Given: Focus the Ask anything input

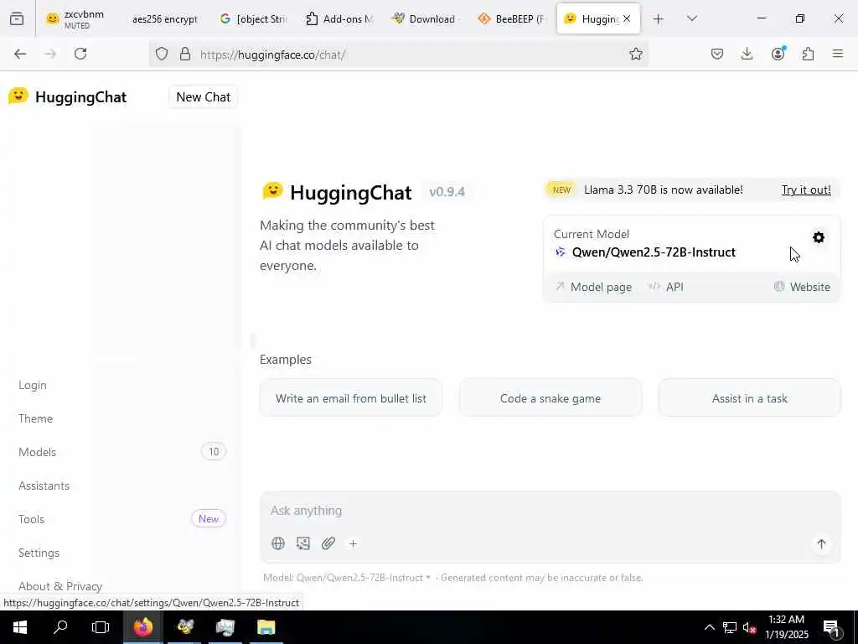Looking at the screenshot, I should [x=550, y=511].
